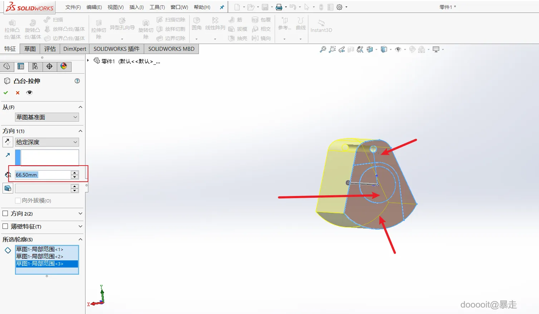This screenshot has width=539, height=314.
Task: Click the SOLIDWORKS 插件 tab
Action: pyautogui.click(x=117, y=49)
